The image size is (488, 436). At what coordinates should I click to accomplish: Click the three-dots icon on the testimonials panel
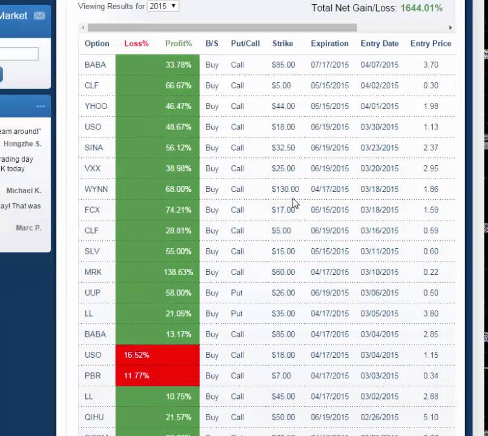click(x=41, y=107)
